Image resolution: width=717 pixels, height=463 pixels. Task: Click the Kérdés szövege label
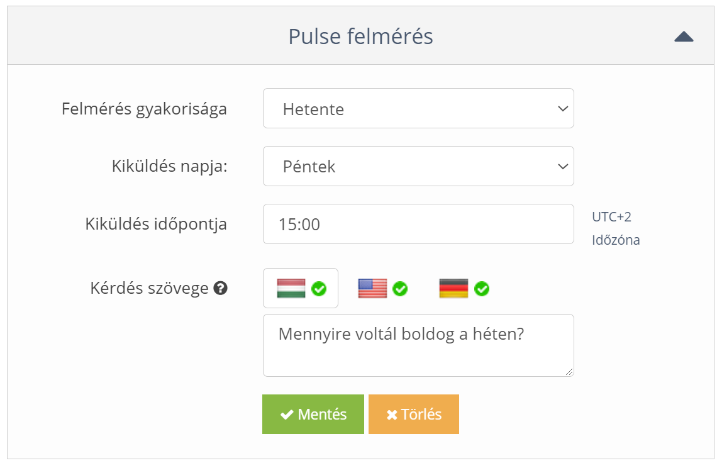(x=149, y=289)
